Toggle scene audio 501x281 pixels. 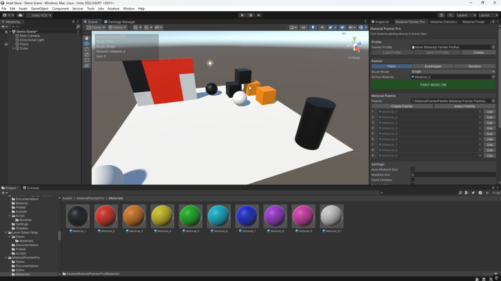(x=322, y=28)
